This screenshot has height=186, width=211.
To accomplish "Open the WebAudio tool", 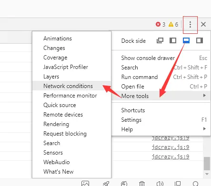I will tap(71, 162).
